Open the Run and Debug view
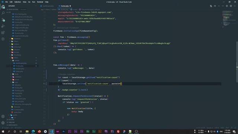 click(3, 26)
